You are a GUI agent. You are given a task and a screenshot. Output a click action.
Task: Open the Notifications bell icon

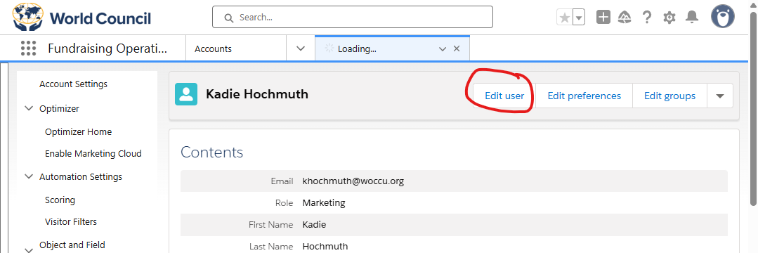point(692,18)
